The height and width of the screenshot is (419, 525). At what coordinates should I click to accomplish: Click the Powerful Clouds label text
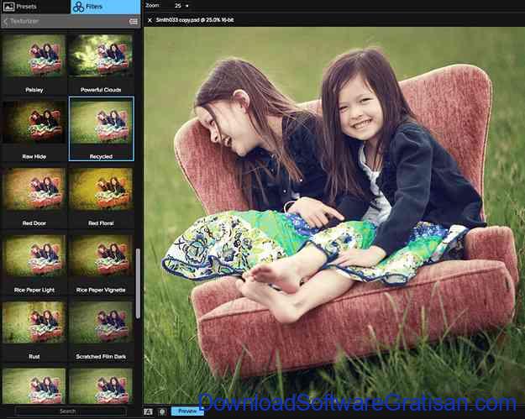point(101,90)
